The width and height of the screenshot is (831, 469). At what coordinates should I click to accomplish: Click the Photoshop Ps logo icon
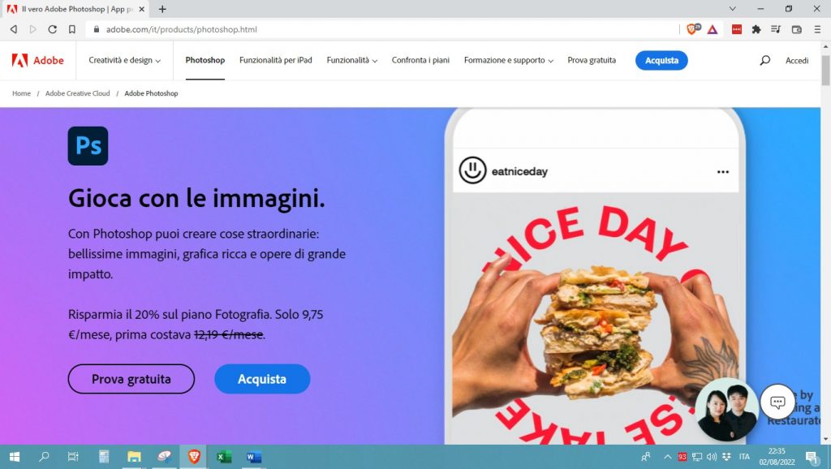[88, 146]
